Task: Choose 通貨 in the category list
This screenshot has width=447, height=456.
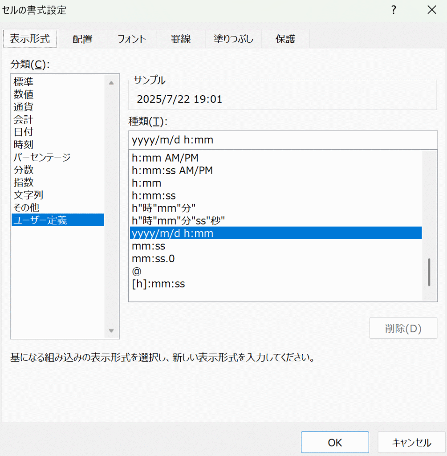Action: 58,107
